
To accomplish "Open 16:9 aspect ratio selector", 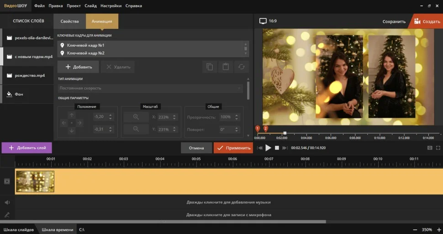I will pos(268,21).
